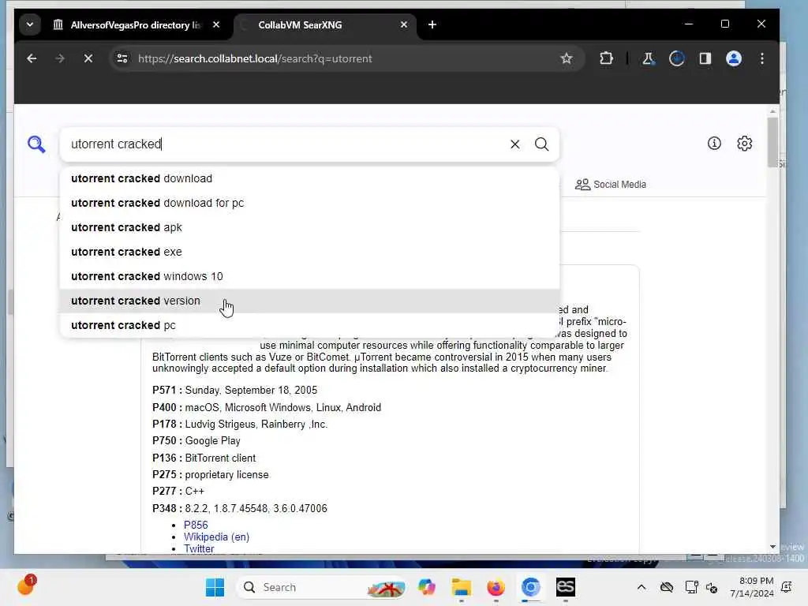Open the clock showing 8:09 PM

[752, 587]
